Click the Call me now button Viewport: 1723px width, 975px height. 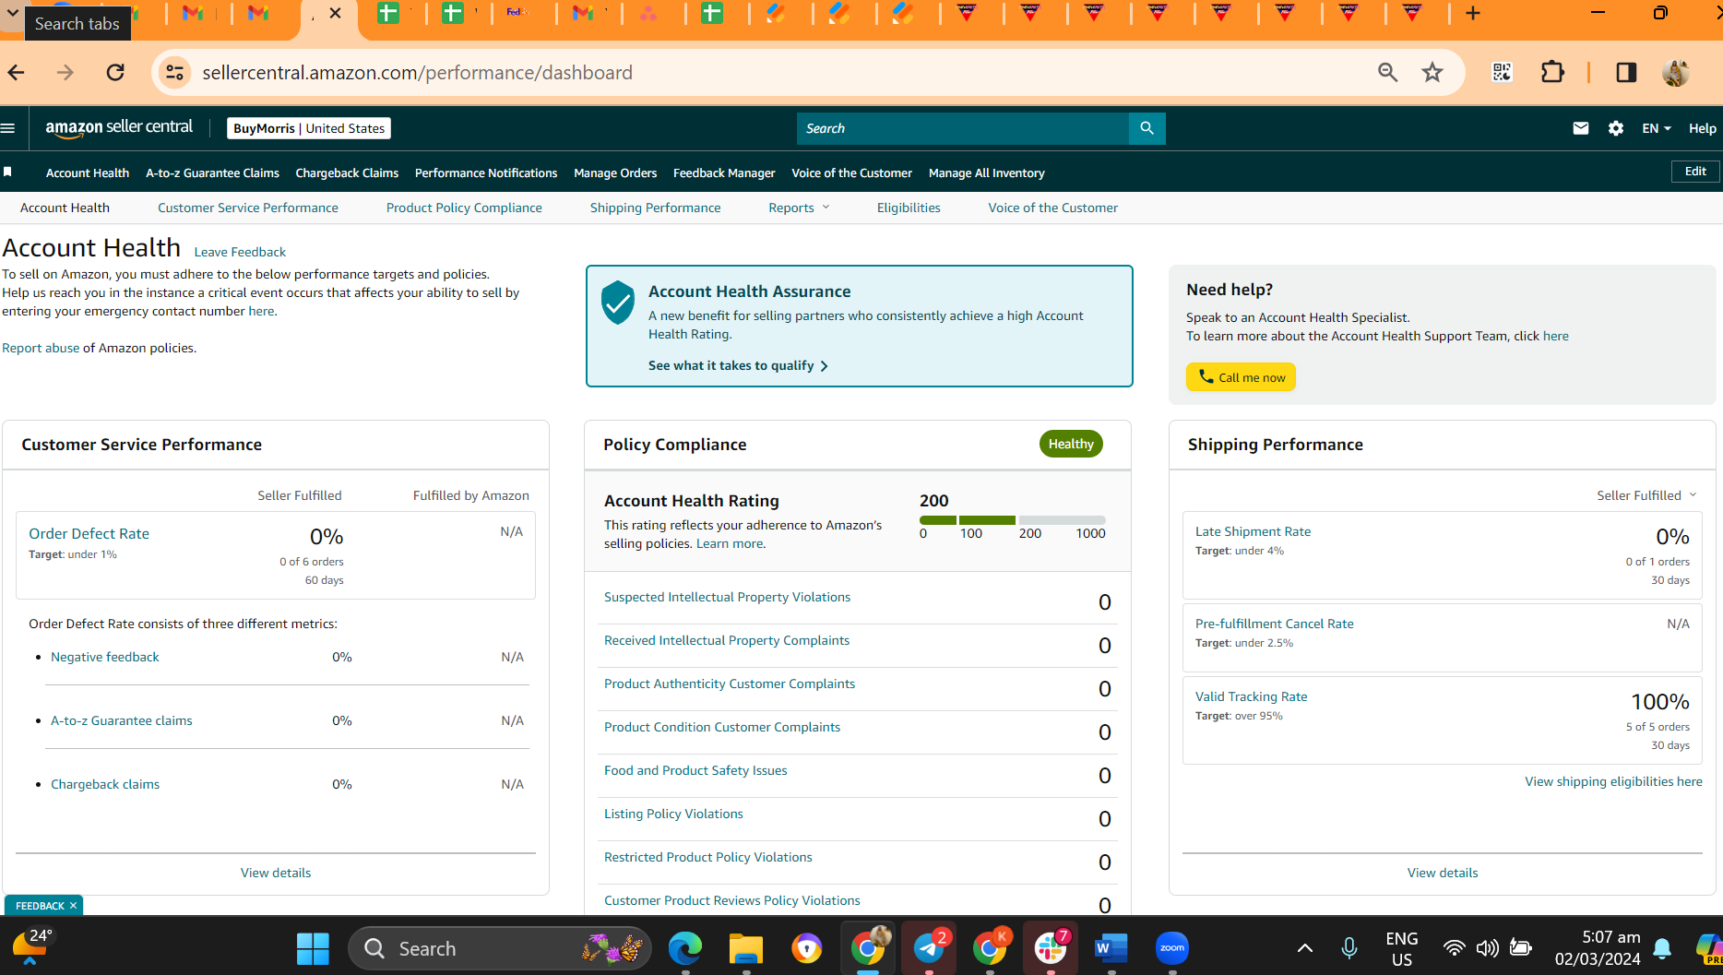(x=1241, y=377)
